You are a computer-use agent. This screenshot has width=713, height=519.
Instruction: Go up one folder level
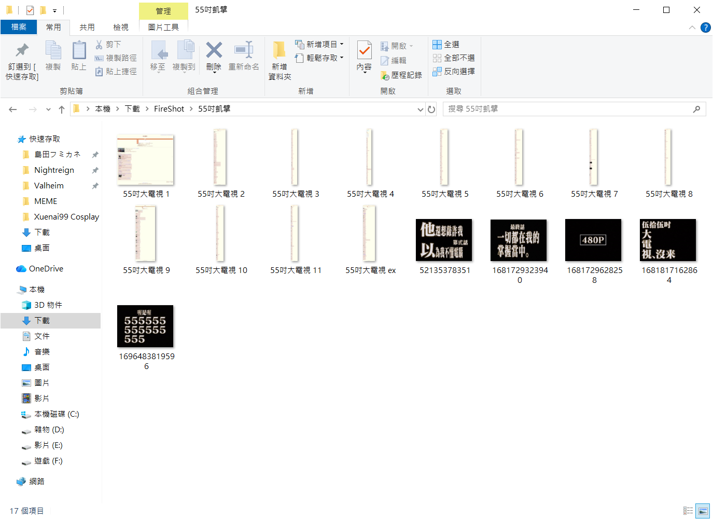point(62,109)
